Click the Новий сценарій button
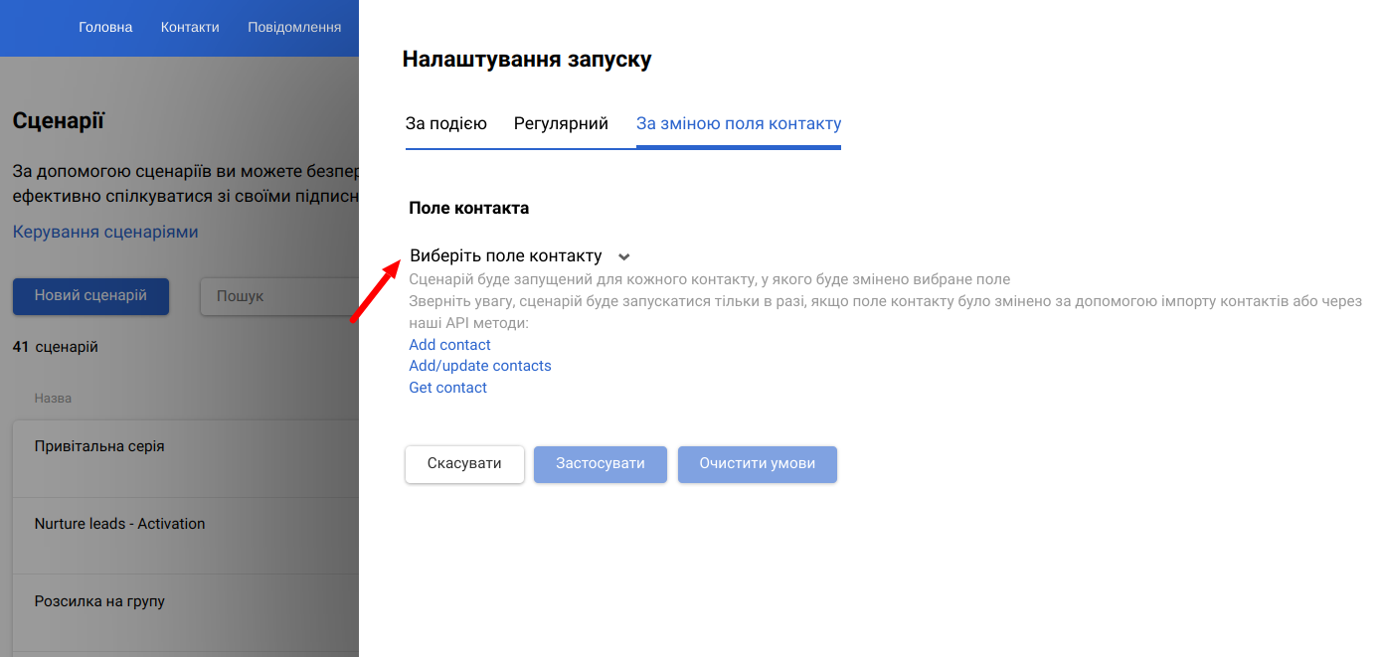The height and width of the screenshot is (657, 1383). tap(90, 296)
